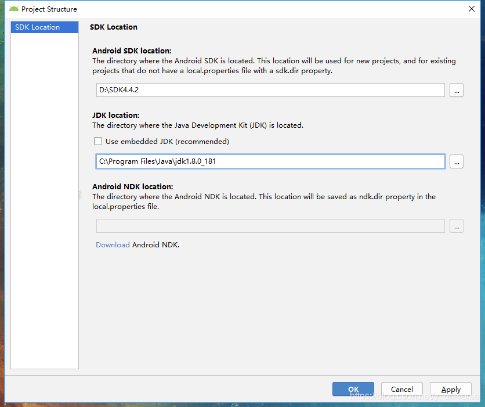Click the Android SDK path field
485x407 pixels.
click(x=270, y=90)
